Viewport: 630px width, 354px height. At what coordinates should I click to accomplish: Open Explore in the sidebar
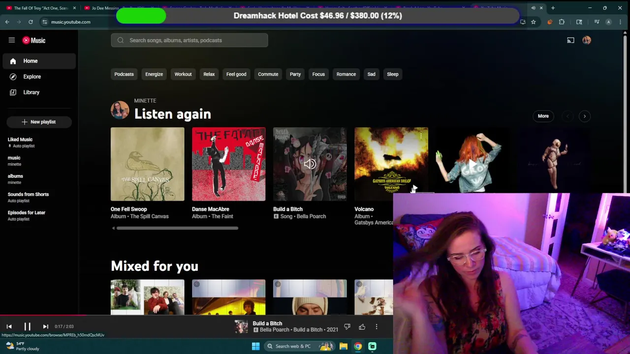39,77
